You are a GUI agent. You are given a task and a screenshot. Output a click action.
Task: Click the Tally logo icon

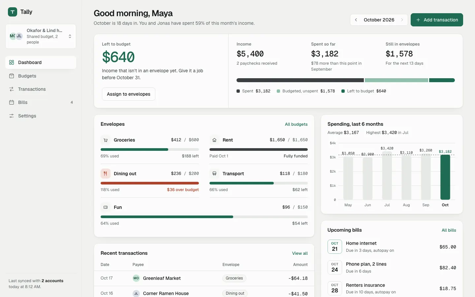(13, 12)
